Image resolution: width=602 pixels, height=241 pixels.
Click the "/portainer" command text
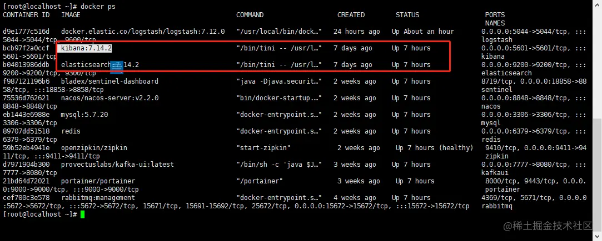(x=260, y=181)
